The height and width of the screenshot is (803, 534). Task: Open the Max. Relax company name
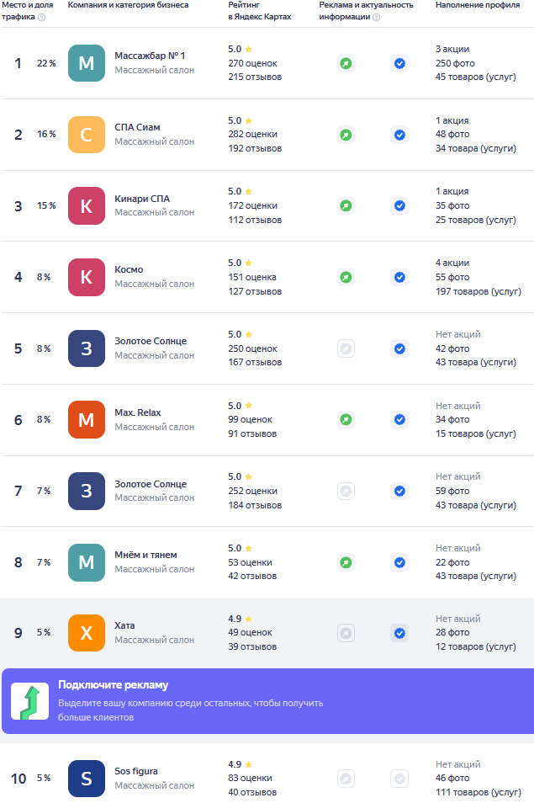tap(138, 412)
